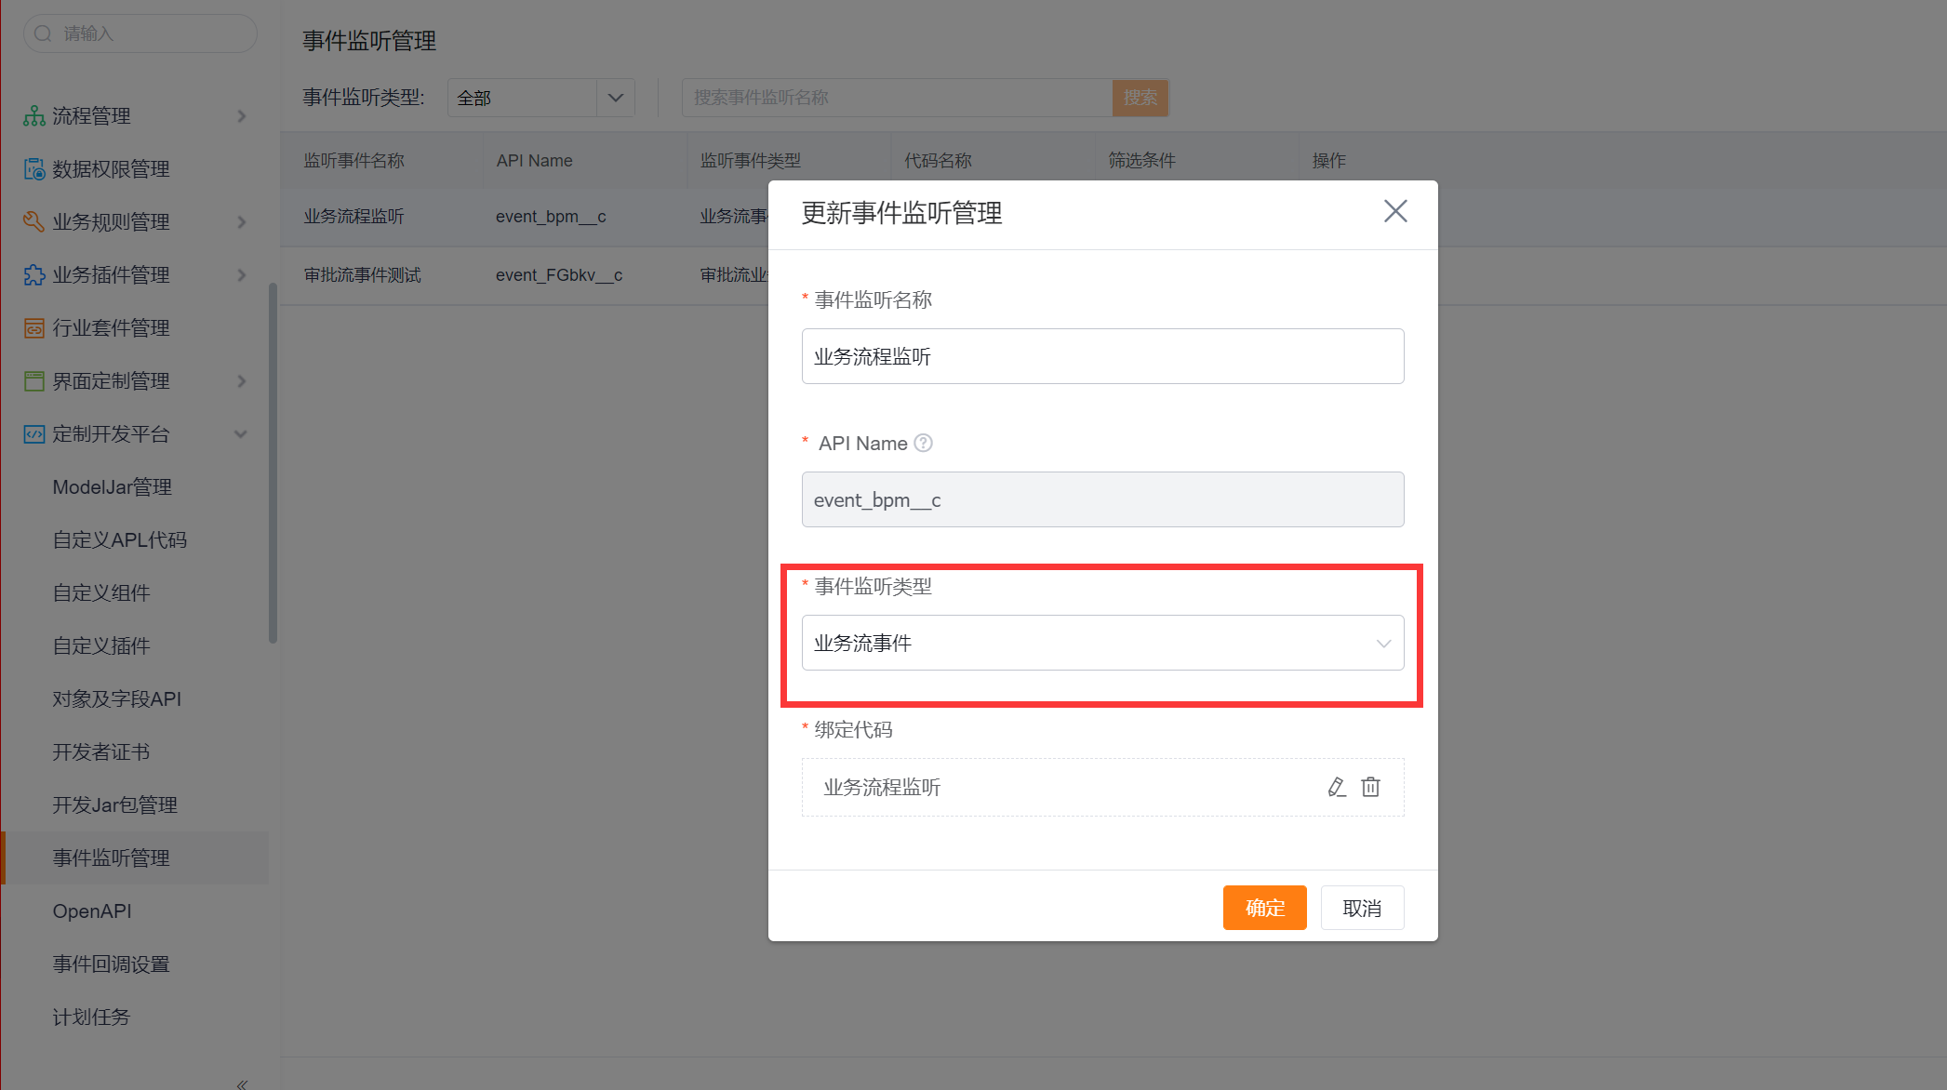Close the 更新事件监听管理 dialog
The height and width of the screenshot is (1090, 1947).
(x=1395, y=211)
